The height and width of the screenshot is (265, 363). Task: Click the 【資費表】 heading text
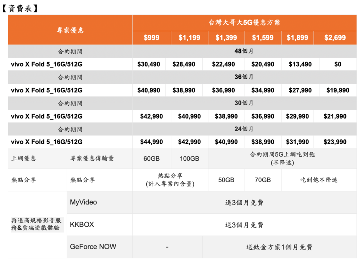pos(20,8)
